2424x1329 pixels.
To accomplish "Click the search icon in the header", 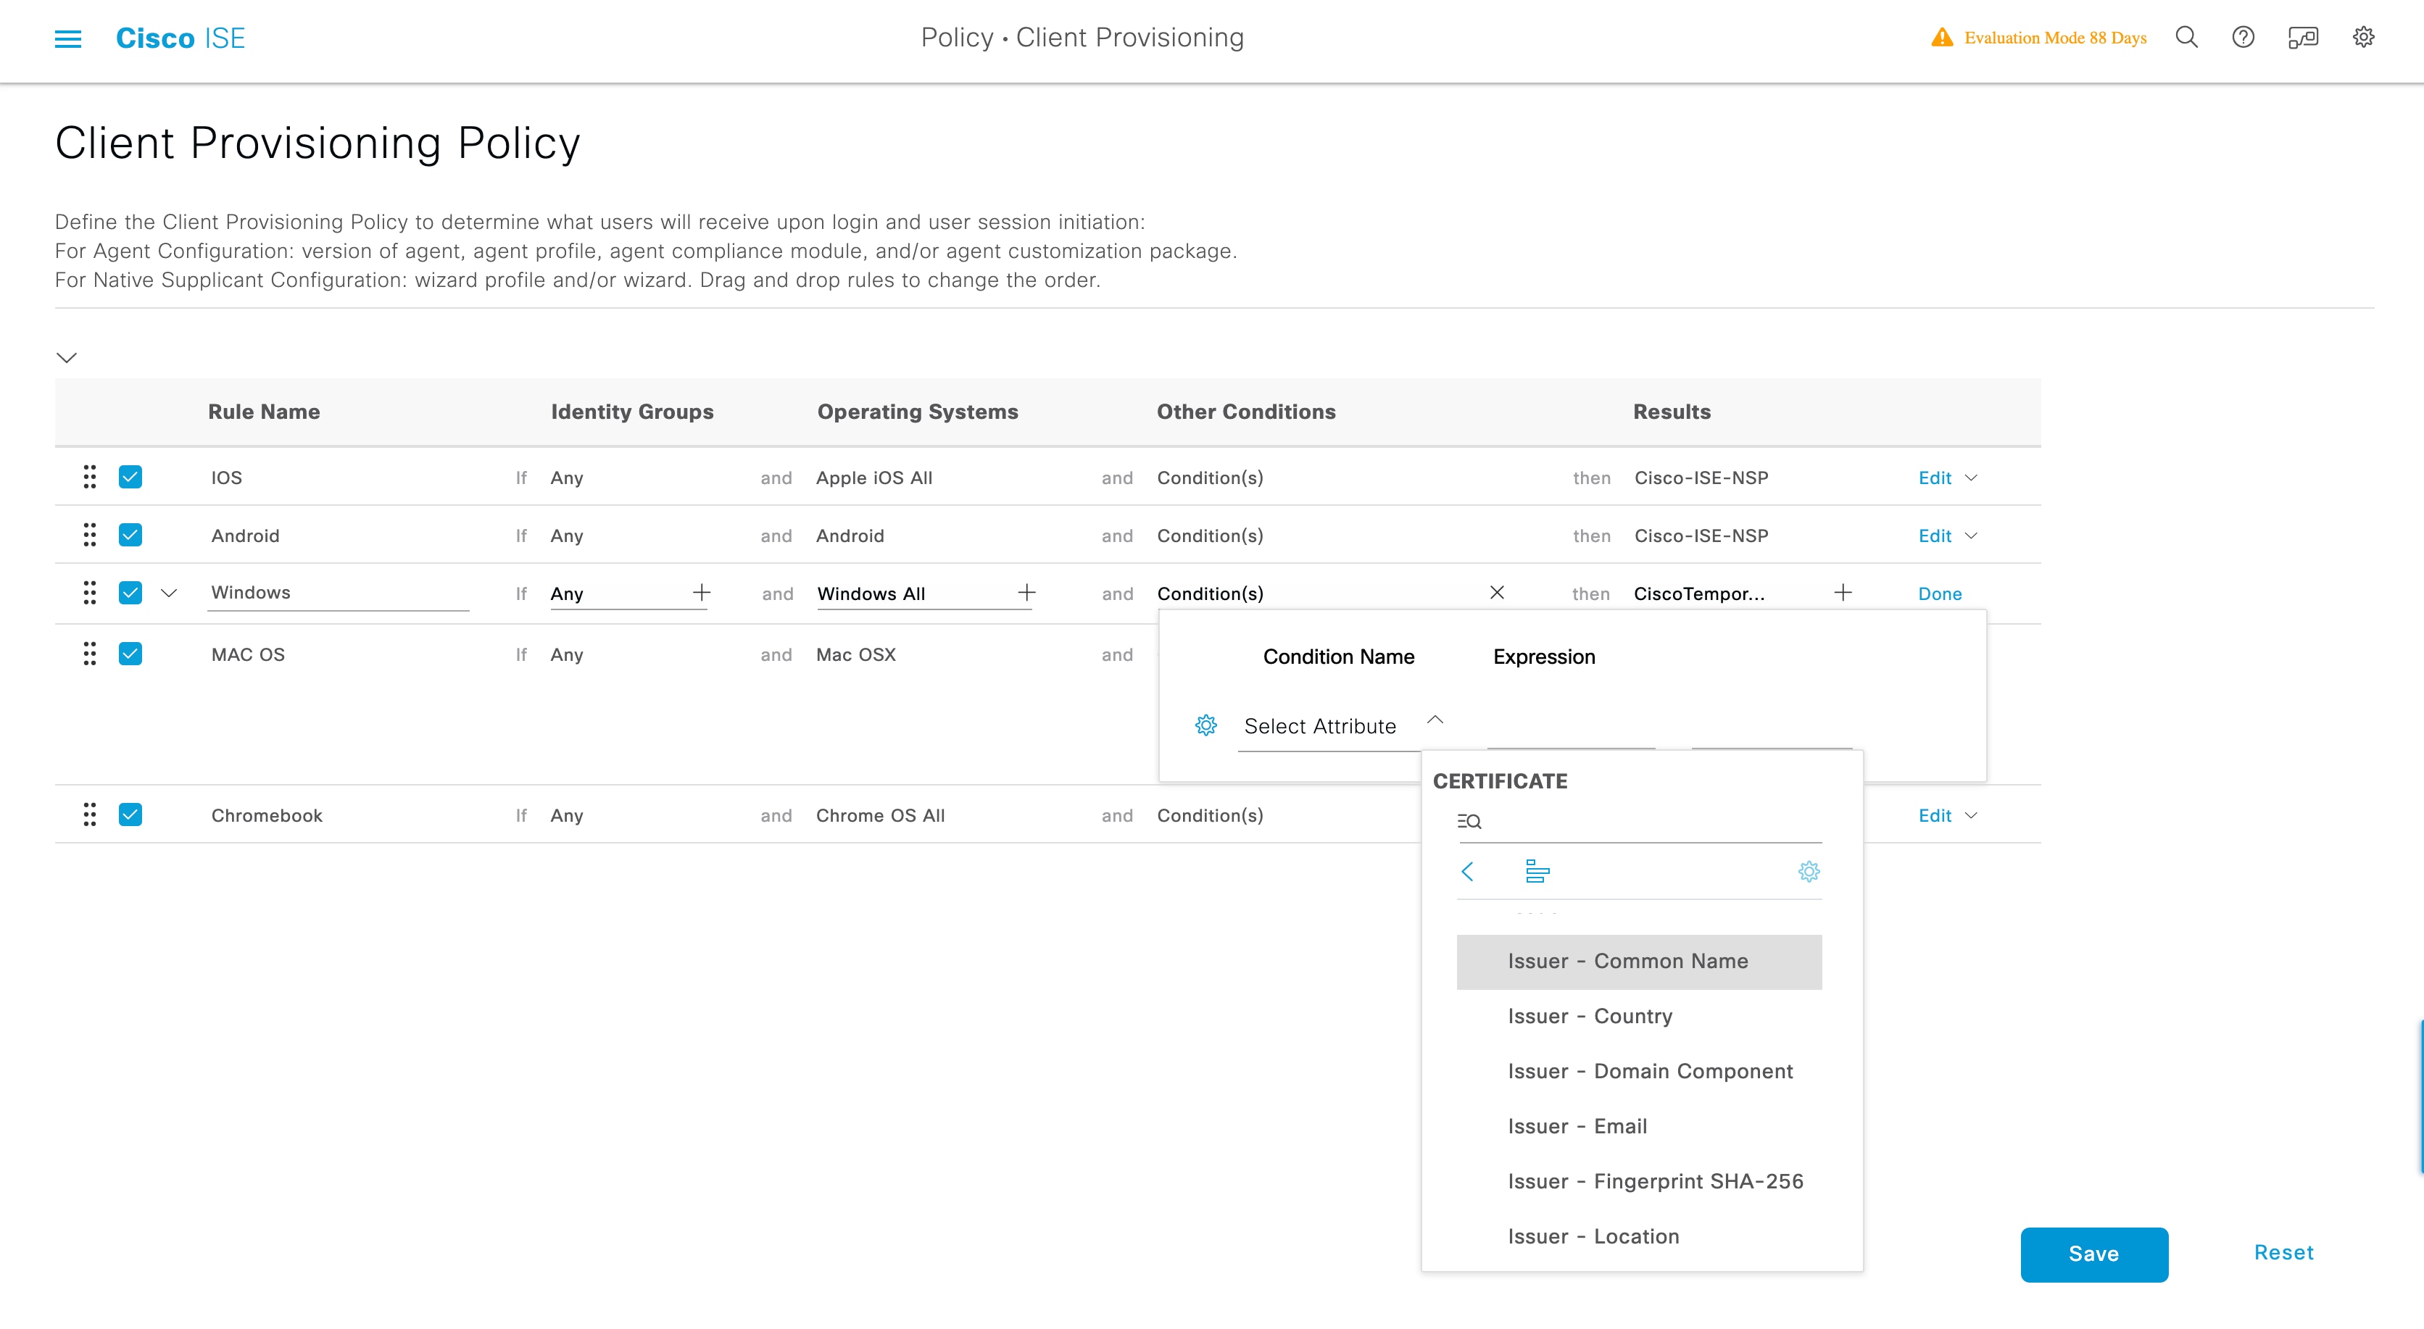I will point(2187,37).
